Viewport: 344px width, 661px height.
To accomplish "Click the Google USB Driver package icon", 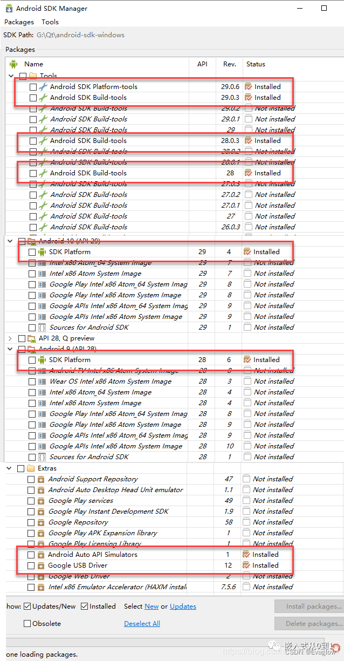I will click(x=41, y=565).
